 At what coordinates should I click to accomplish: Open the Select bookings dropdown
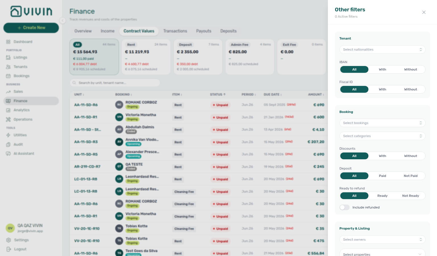coord(382,123)
